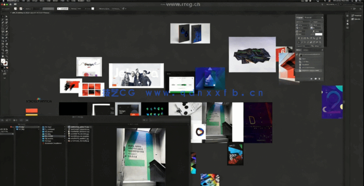364x186 pixels.
Task: Switch to the Paragraph panel tab
Action: [x=308, y=17]
